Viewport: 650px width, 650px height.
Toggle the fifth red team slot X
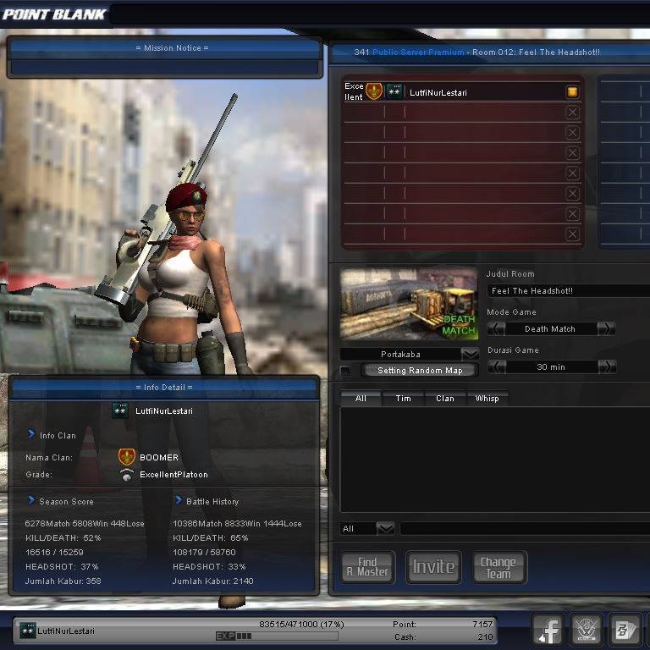click(572, 174)
